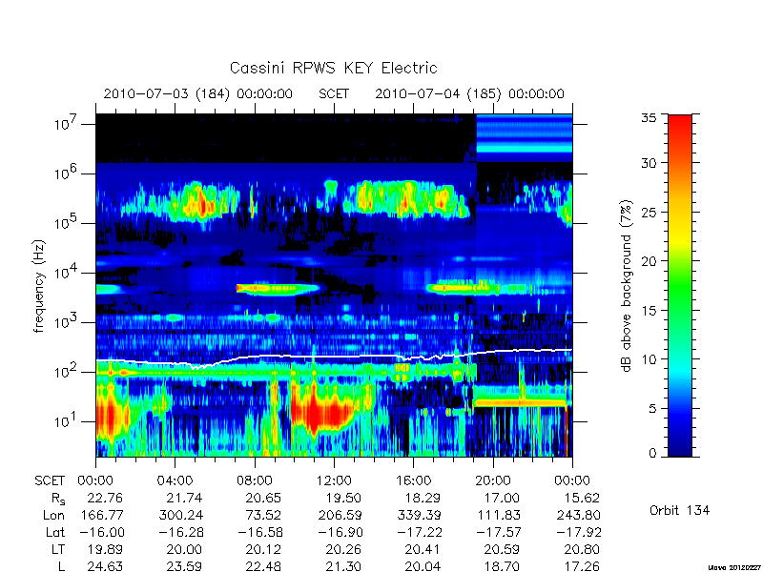Screen dimensions: 763x572
Task: Click the Lon value '166.77'
Action: [x=102, y=515]
